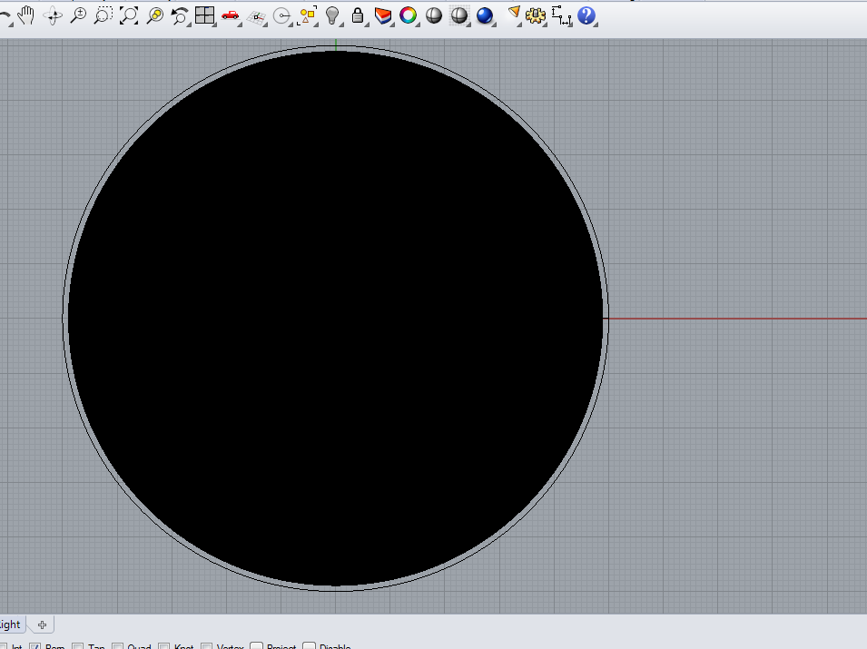
Task: Click the Undo view change icon
Action: click(x=180, y=15)
